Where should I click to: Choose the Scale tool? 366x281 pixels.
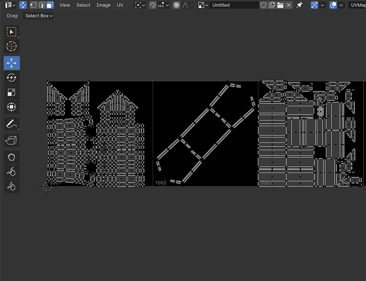pos(12,92)
